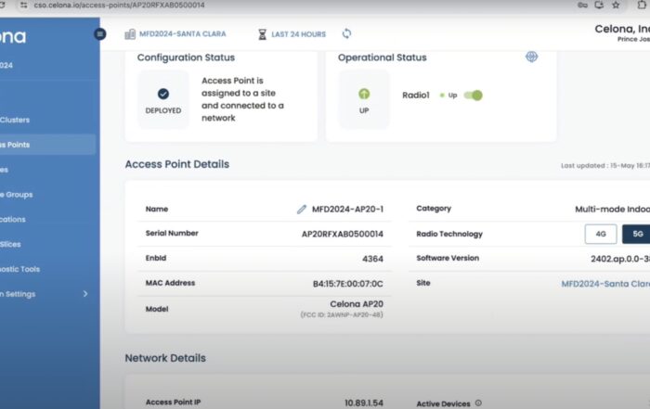Click MAC address B4:15:7E:00:07:0C
This screenshot has width=650, height=409.
click(x=348, y=284)
